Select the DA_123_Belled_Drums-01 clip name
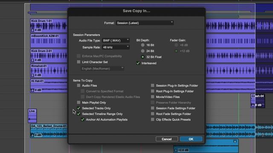Image resolution: width=273 pixels, height=153 pixels. tap(49, 126)
